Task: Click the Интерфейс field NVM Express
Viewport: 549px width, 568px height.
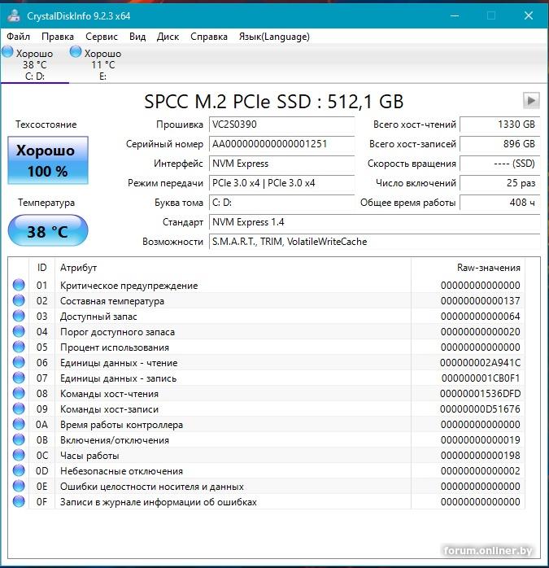Action: click(281, 164)
